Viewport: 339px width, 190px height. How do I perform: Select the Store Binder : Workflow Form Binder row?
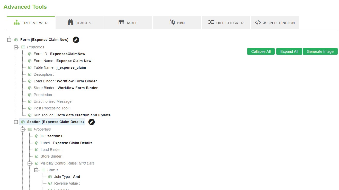coord(66,88)
